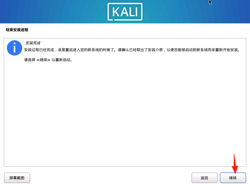Click the letter L of the KALI logo
This screenshot has width=250, height=187.
[x=131, y=12]
